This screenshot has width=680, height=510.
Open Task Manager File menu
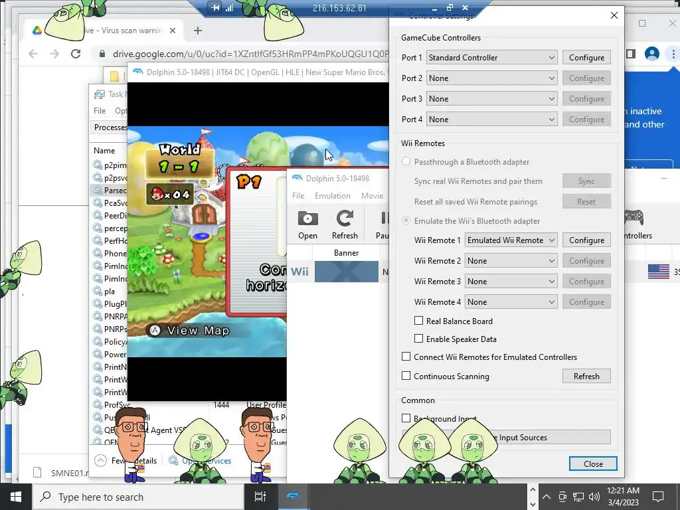coord(100,111)
